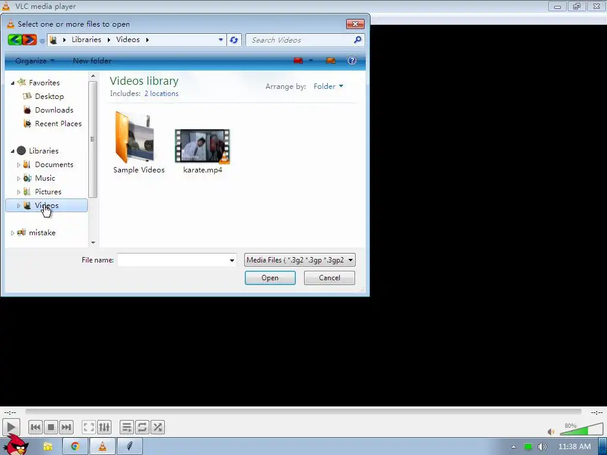Click Libraries in the address path
This screenshot has height=455, width=607.
pos(87,40)
